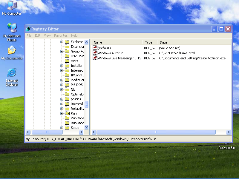Screen dimensions: 239x179
Task: Expand the Explorer registry key
Action: click(x=62, y=42)
